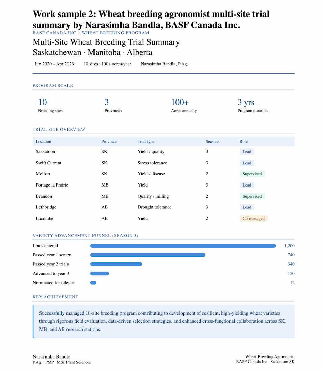Select the 'Brandon' location cell
Image resolution: width=324 pixels, height=371 pixels.
pos(44,196)
